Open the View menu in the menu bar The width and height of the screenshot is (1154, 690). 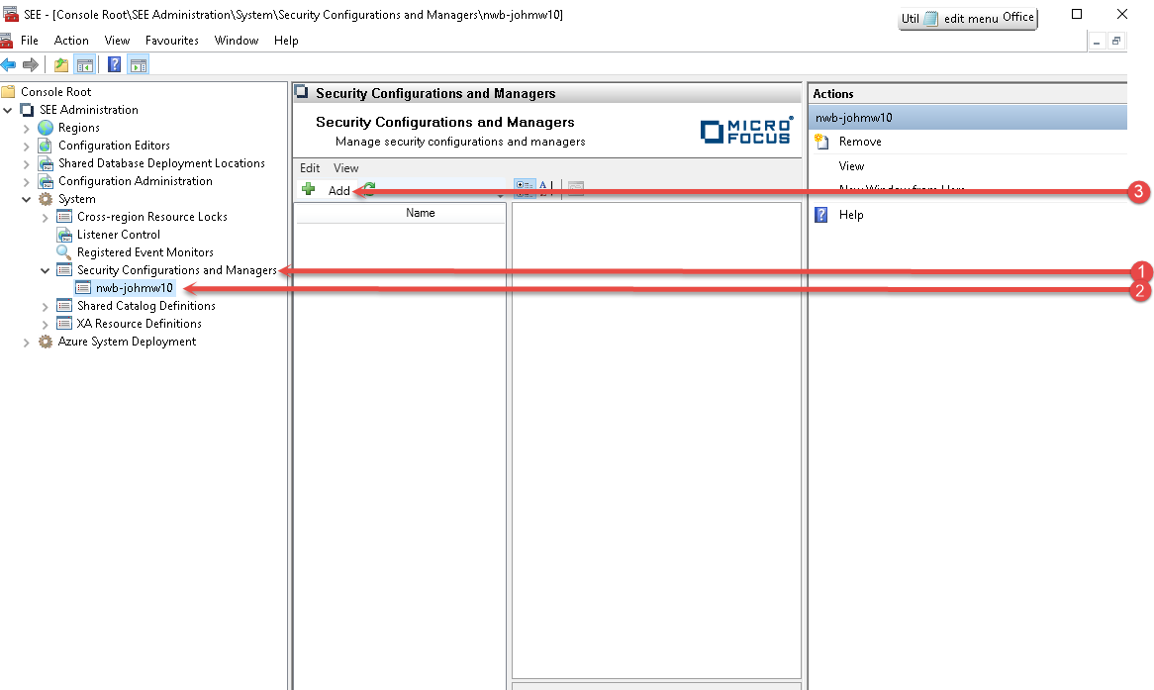click(x=117, y=41)
